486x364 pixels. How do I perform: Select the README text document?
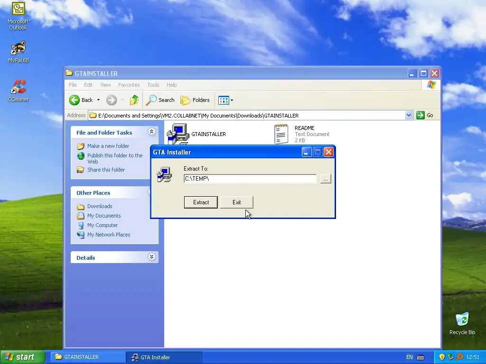click(x=302, y=134)
